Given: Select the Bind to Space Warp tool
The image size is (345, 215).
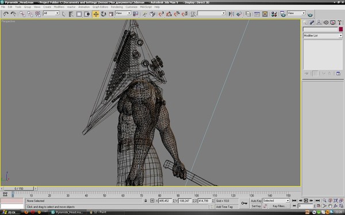Looking at the screenshot, I should [38, 14].
